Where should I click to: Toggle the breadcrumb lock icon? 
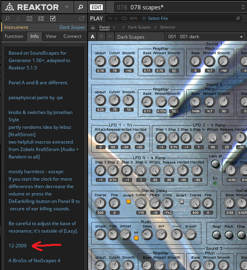(93, 27)
